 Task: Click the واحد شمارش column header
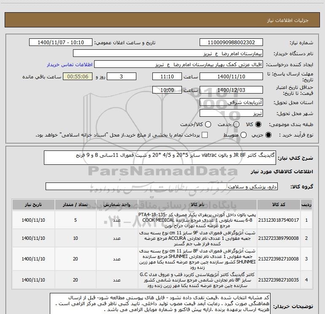click(x=117, y=205)
